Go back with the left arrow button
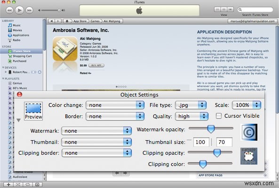 tap(52, 21)
